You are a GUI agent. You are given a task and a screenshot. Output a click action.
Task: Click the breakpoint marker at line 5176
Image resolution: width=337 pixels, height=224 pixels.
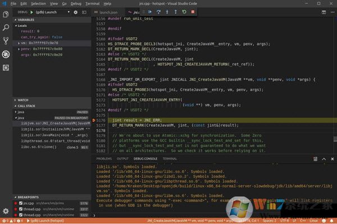point(93,120)
